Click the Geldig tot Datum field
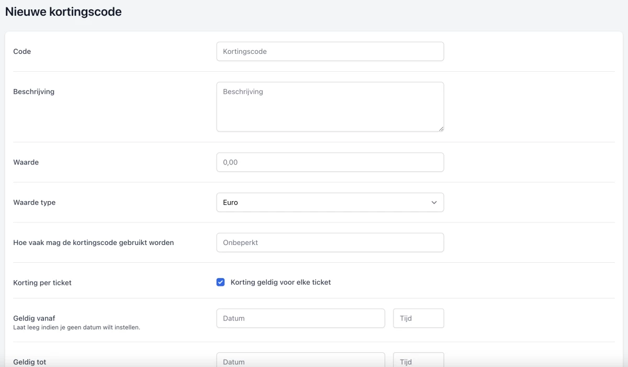628x367 pixels. click(x=300, y=360)
